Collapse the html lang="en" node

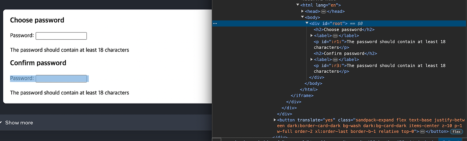[x=298, y=5]
